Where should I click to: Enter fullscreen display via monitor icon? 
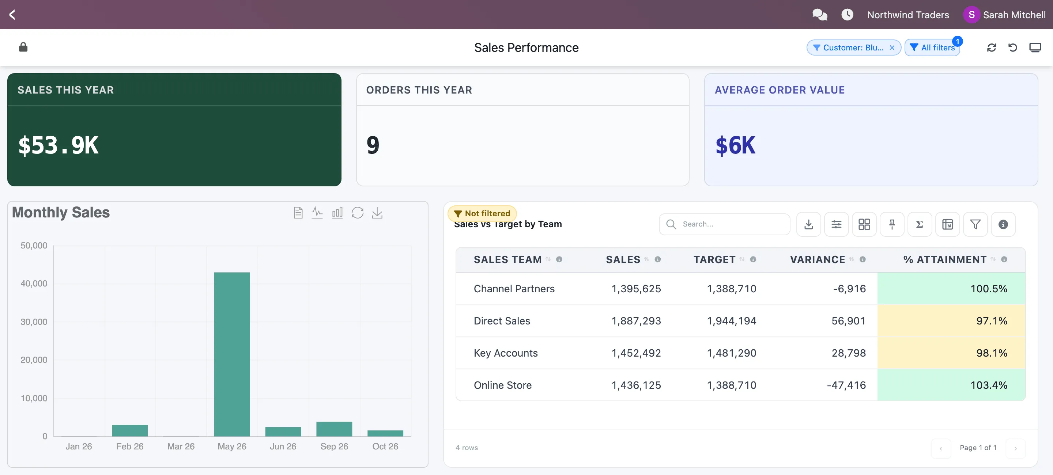[1035, 47]
